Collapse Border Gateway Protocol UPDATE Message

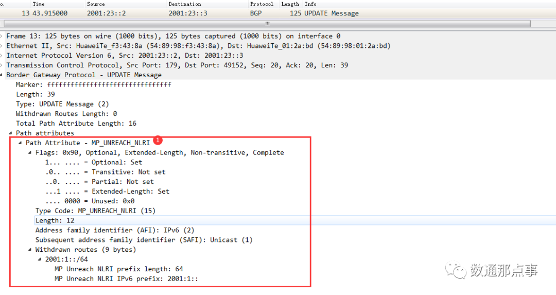coord(2,75)
